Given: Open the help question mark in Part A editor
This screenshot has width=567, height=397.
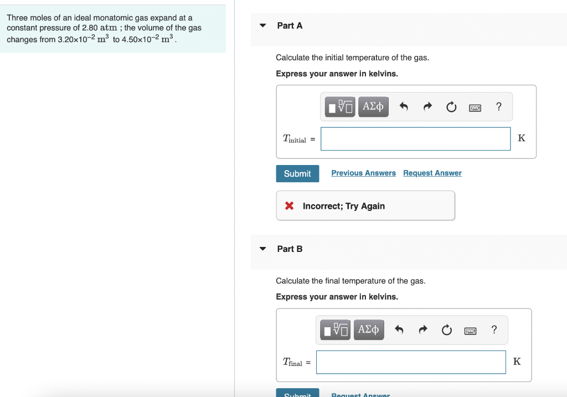Looking at the screenshot, I should [x=498, y=107].
